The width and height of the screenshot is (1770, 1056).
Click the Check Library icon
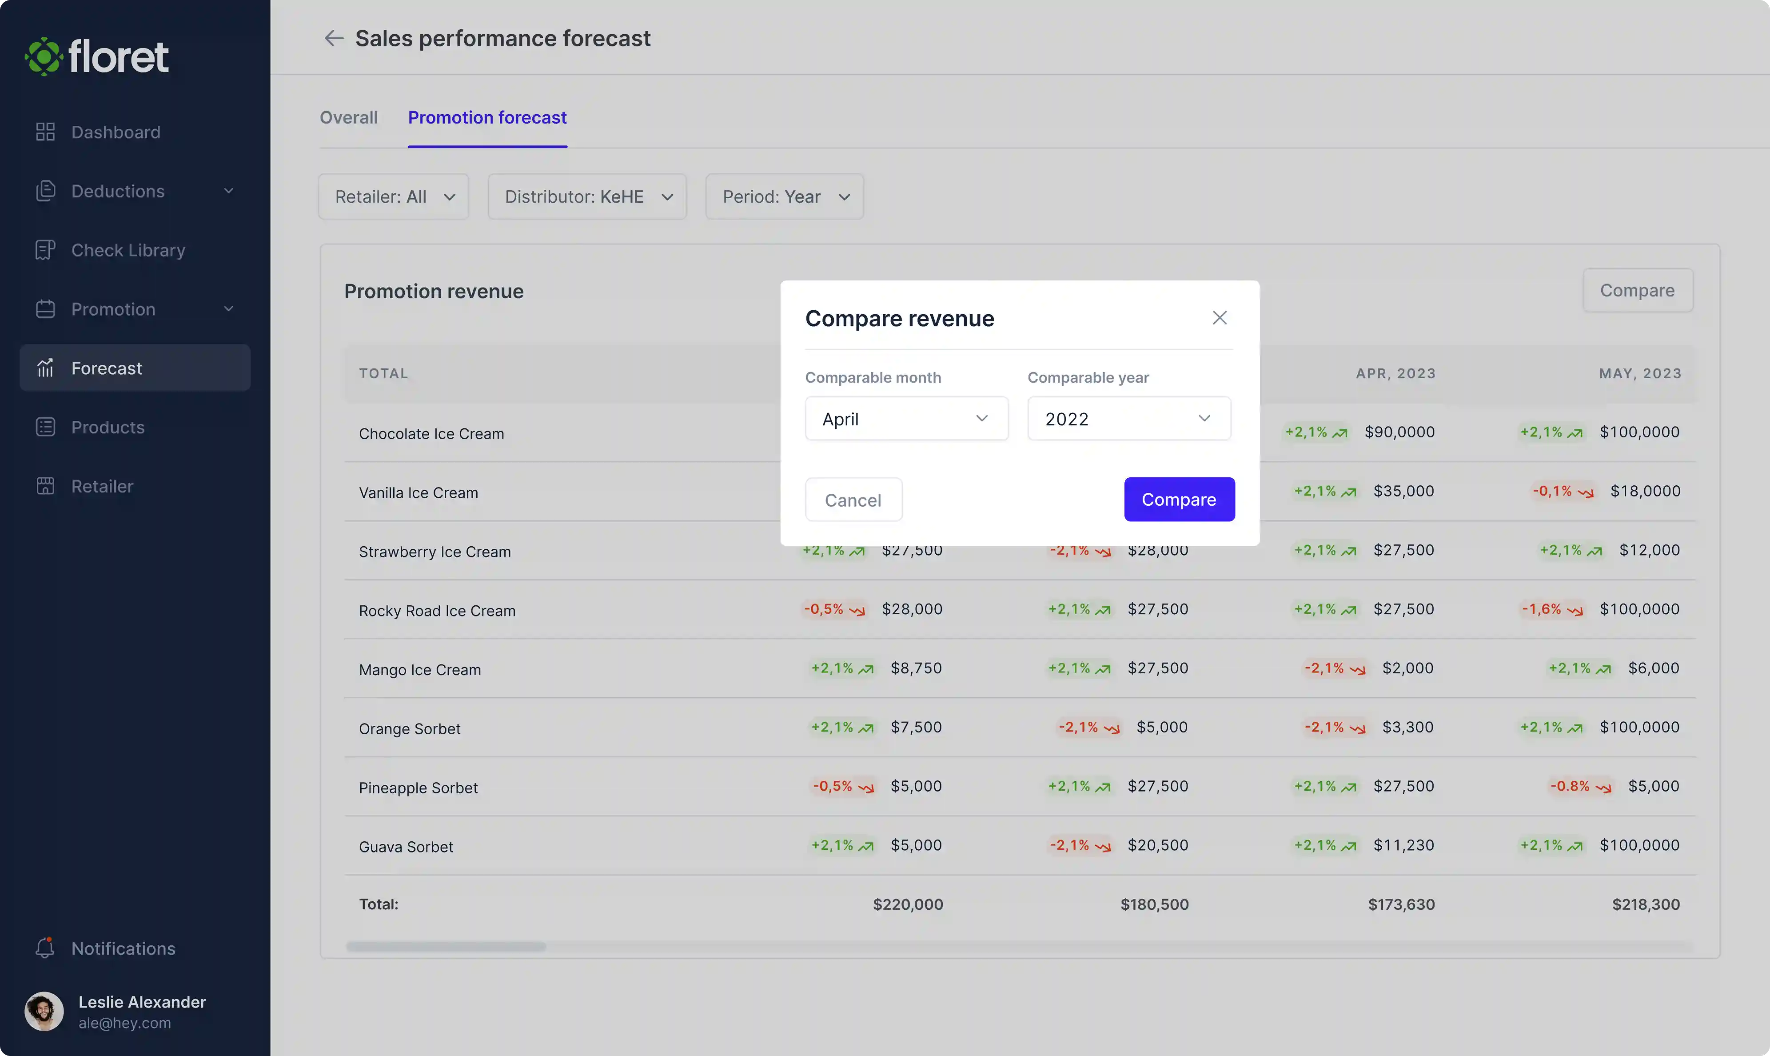45,250
